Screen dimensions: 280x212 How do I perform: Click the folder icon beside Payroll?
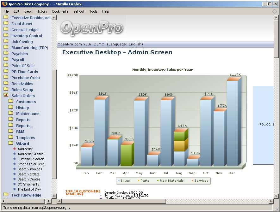click(6, 60)
